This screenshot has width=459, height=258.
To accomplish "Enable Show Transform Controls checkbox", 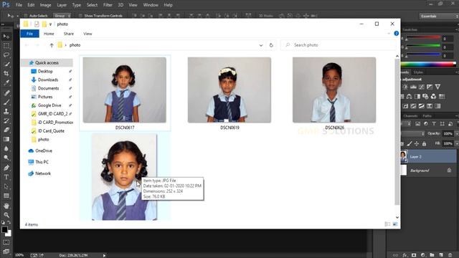I will point(80,16).
